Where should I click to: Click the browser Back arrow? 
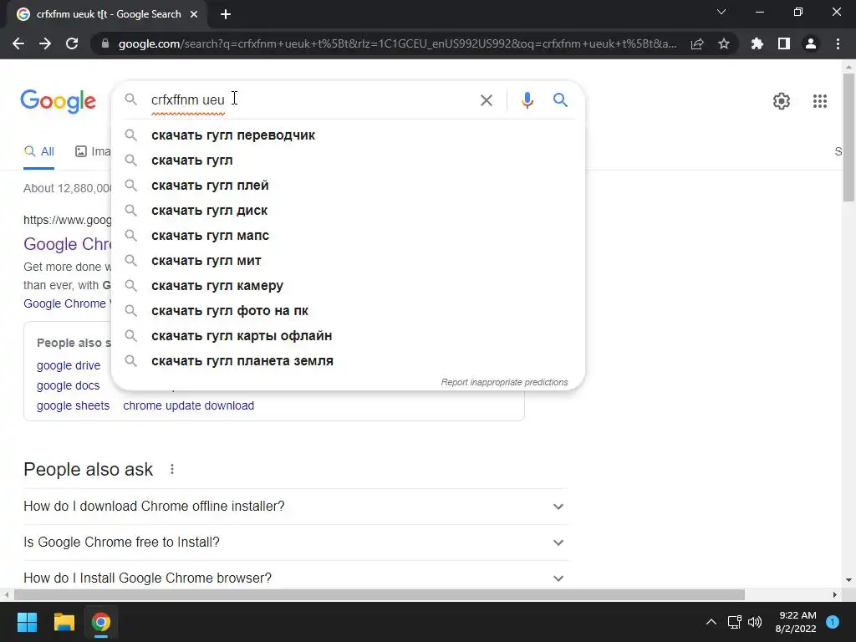18,43
